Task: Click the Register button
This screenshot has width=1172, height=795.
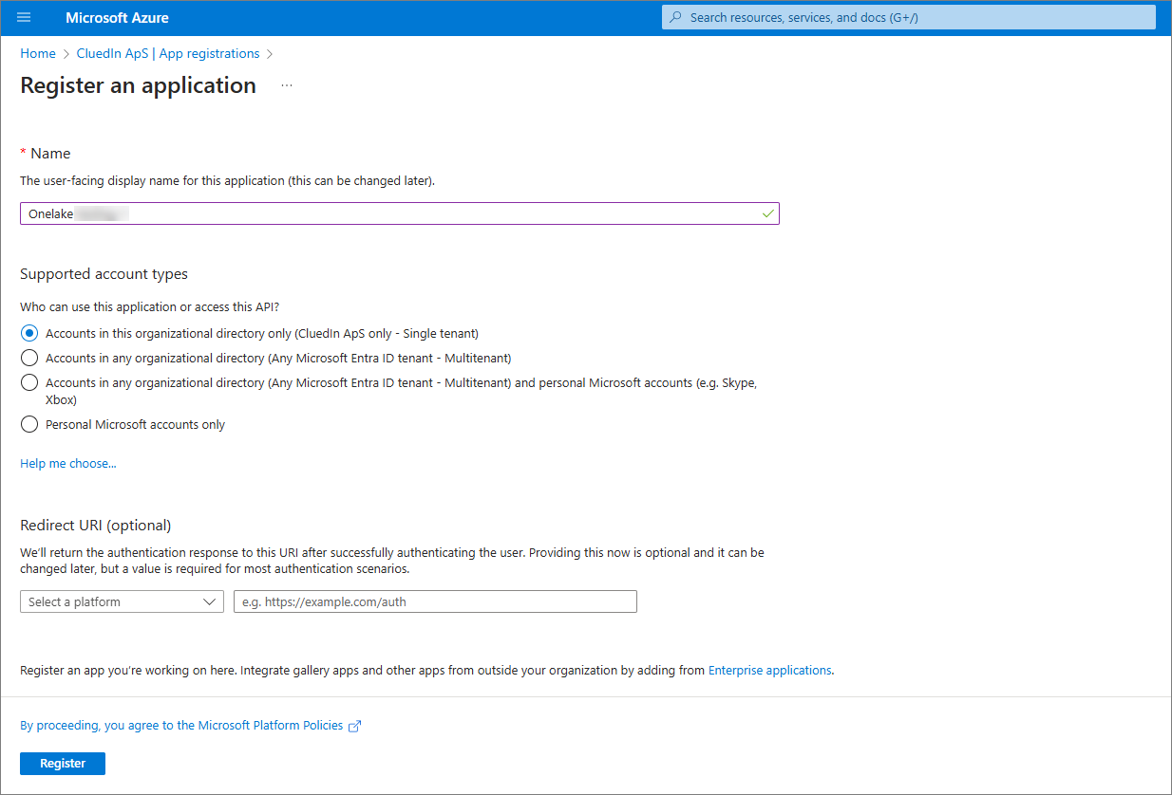Action: (x=62, y=763)
